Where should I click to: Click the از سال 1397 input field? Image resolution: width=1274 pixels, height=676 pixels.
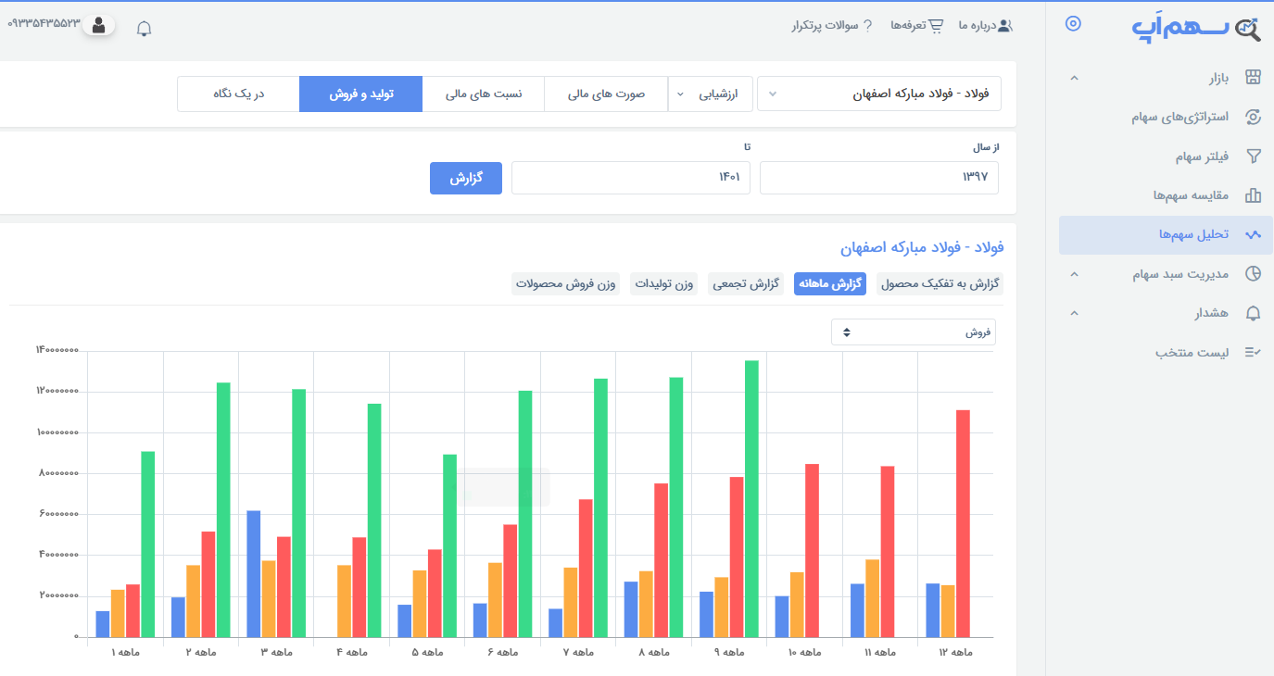pos(878,178)
